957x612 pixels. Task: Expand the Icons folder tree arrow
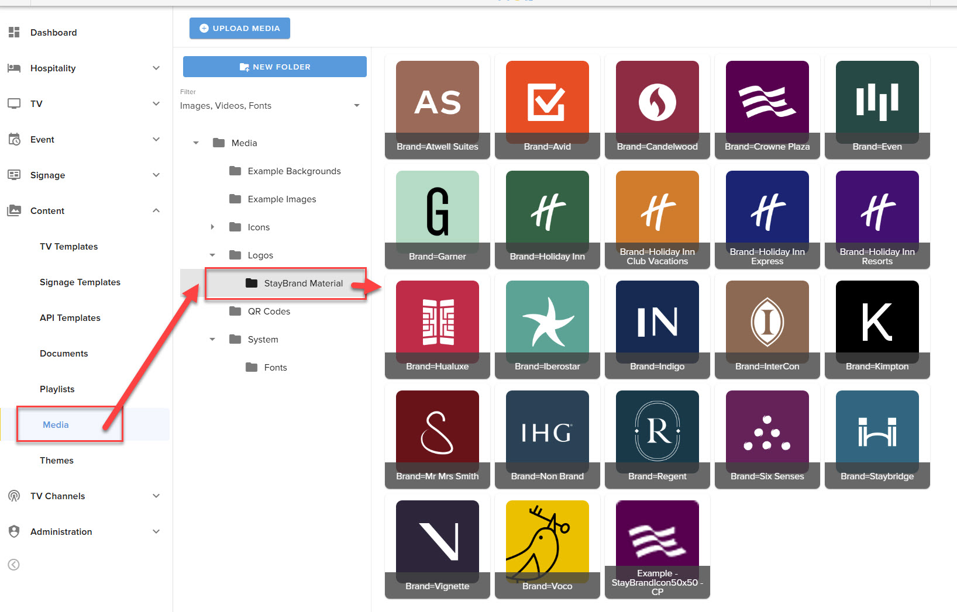pyautogui.click(x=212, y=227)
